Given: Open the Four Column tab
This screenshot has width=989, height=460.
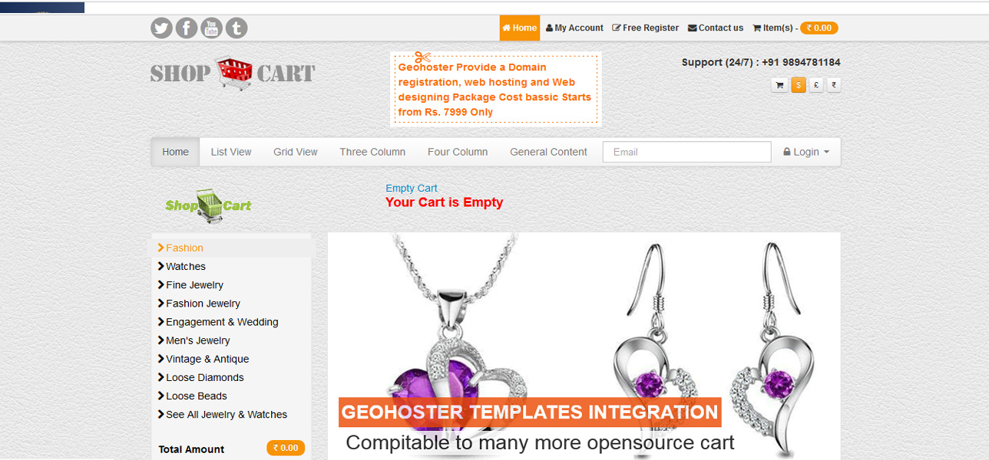Looking at the screenshot, I should (x=458, y=152).
